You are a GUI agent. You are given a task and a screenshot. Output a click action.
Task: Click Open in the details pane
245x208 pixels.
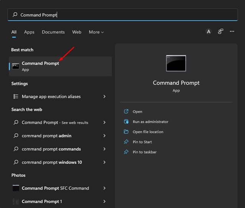pos(137,111)
